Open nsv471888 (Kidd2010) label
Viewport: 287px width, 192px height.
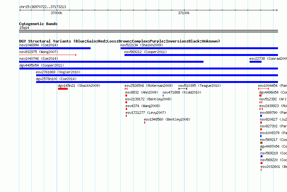click(182, 92)
